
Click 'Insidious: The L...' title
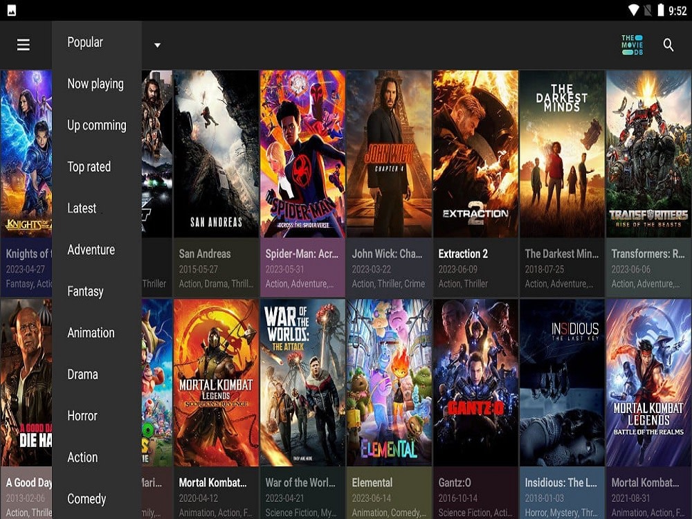[x=561, y=482]
